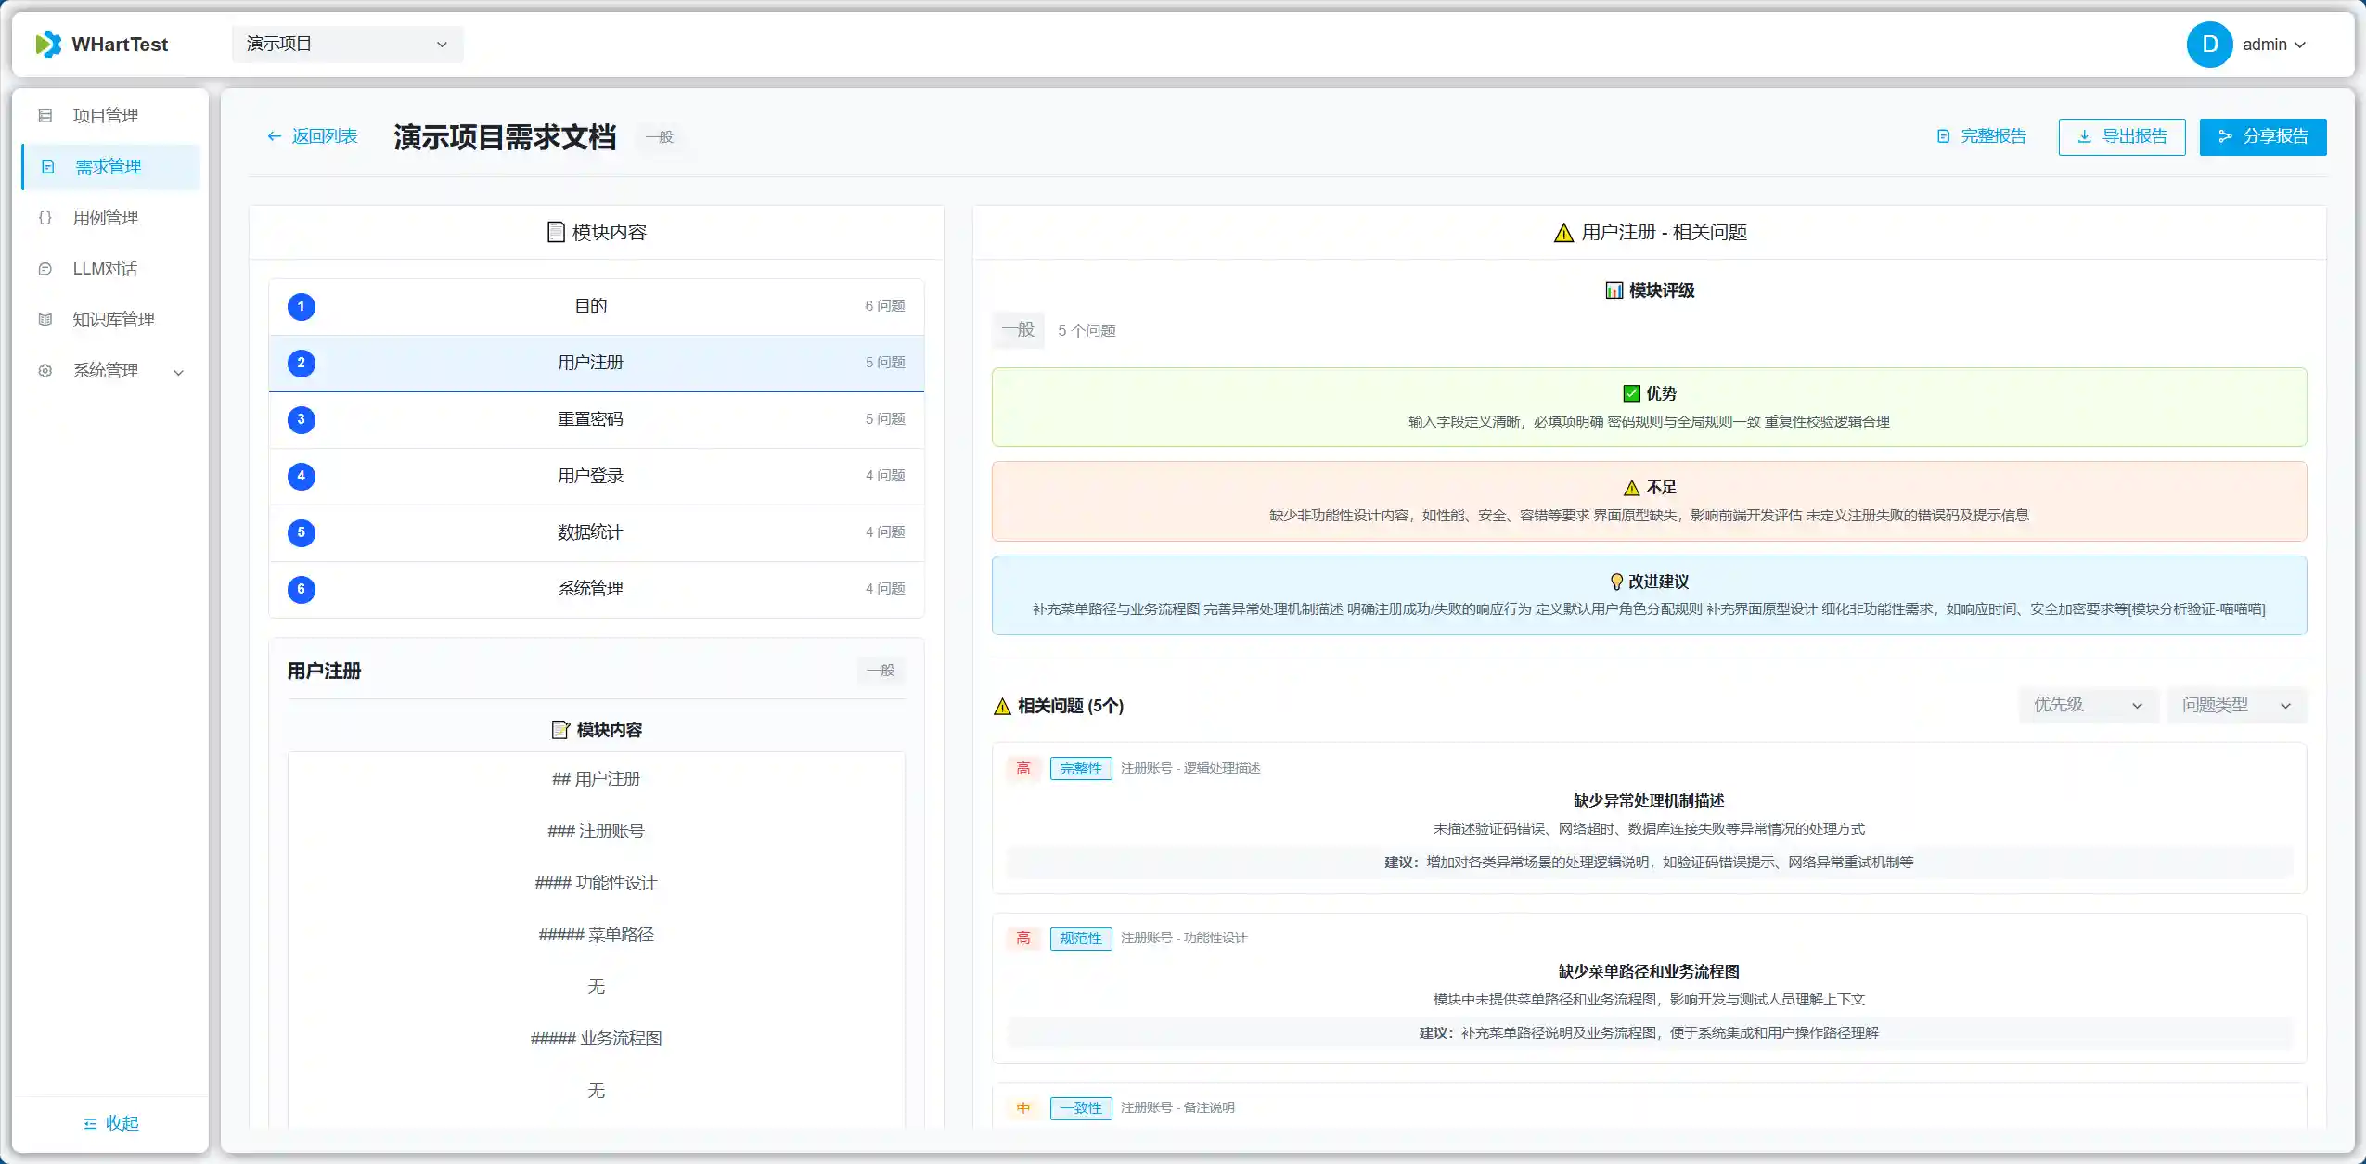The width and height of the screenshot is (2366, 1164).
Task: Open the 问题类型 filter dropdown
Action: 2236,706
